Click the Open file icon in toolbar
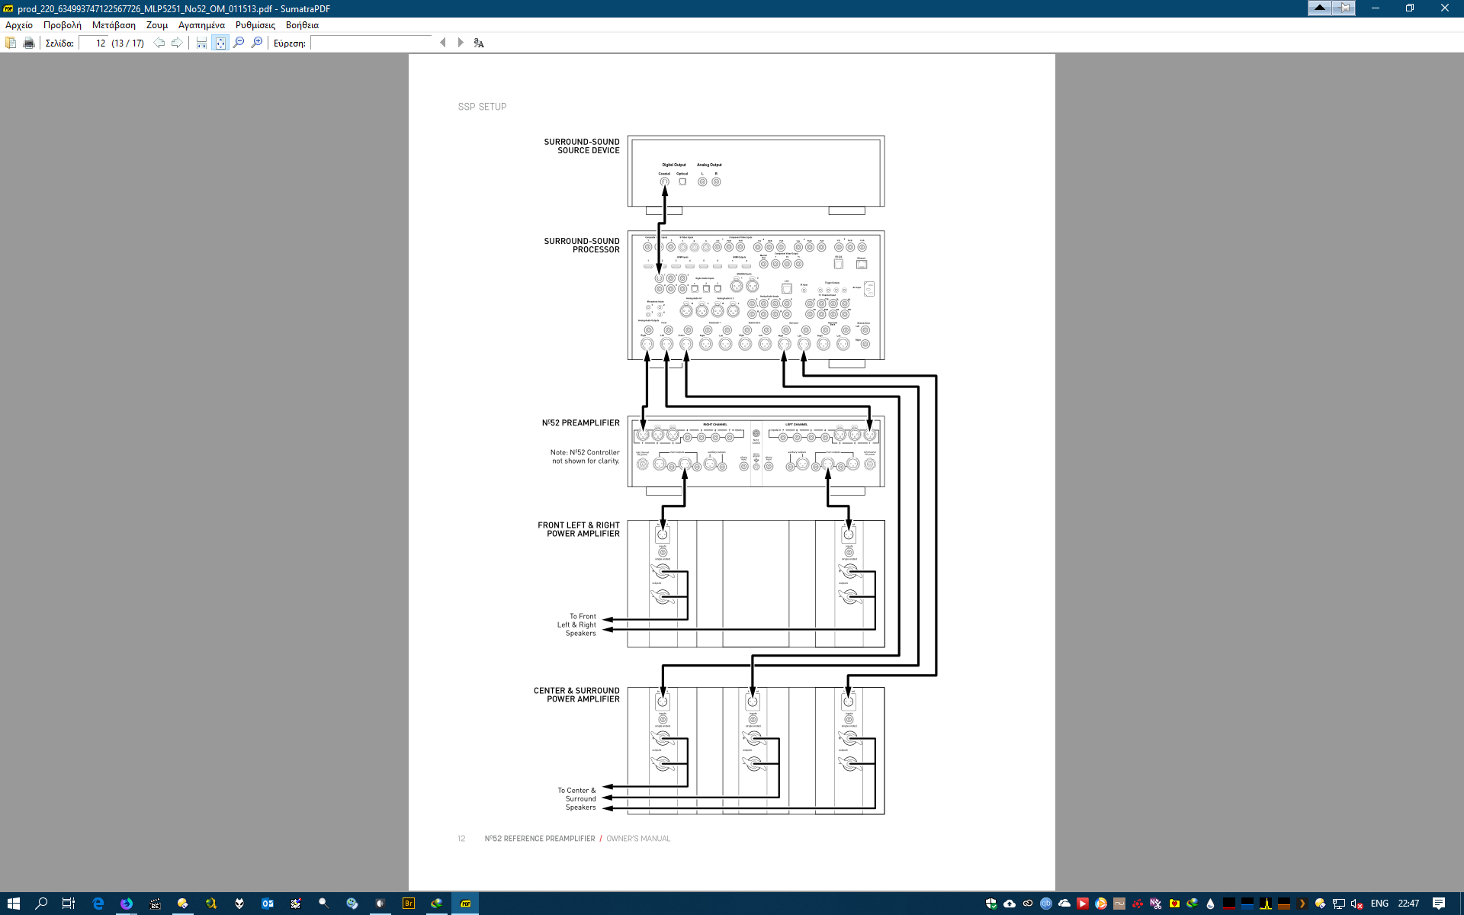The image size is (1464, 915). (x=11, y=43)
